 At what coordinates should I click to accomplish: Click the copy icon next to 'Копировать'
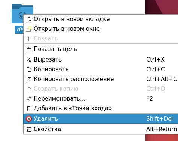[29, 69]
